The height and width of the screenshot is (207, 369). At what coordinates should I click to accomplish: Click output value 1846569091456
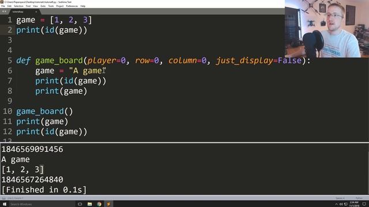pyautogui.click(x=32, y=149)
